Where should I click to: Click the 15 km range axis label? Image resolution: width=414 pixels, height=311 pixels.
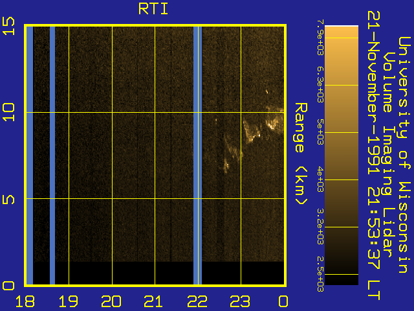tap(8, 26)
